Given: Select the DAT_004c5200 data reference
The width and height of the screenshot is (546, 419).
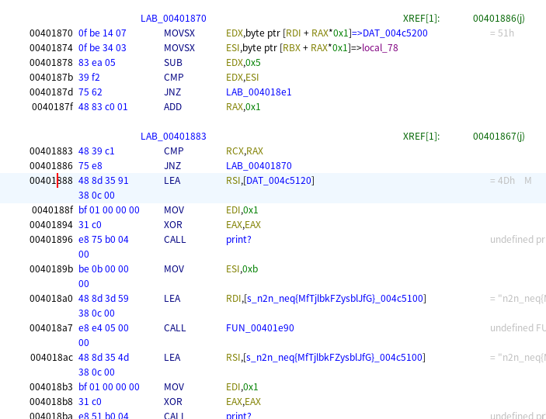Looking at the screenshot, I should [x=395, y=33].
